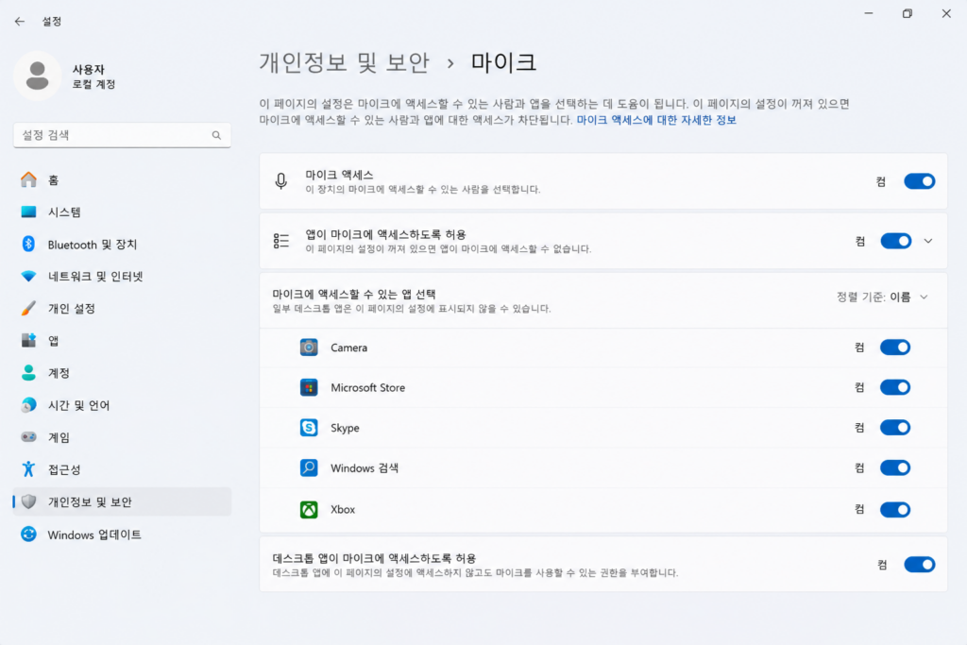
Task: Click 마이크에 액세스할 수 있는 앱 선택 heading
Action: click(x=354, y=294)
